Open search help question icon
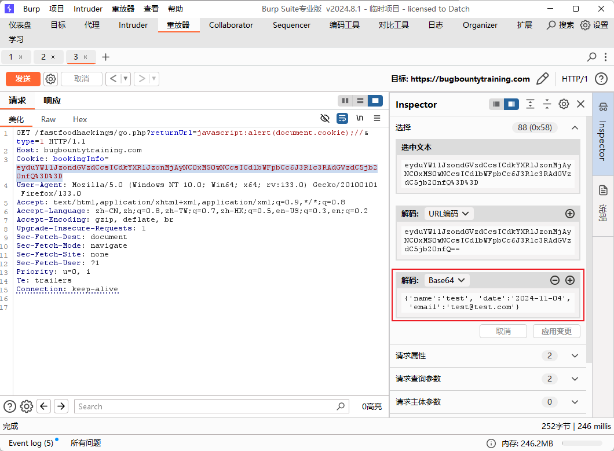Image resolution: width=614 pixels, height=451 pixels. 10,406
